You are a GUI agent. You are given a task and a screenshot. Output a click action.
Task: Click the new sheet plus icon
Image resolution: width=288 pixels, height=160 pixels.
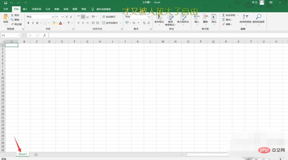pyautogui.click(x=36, y=155)
